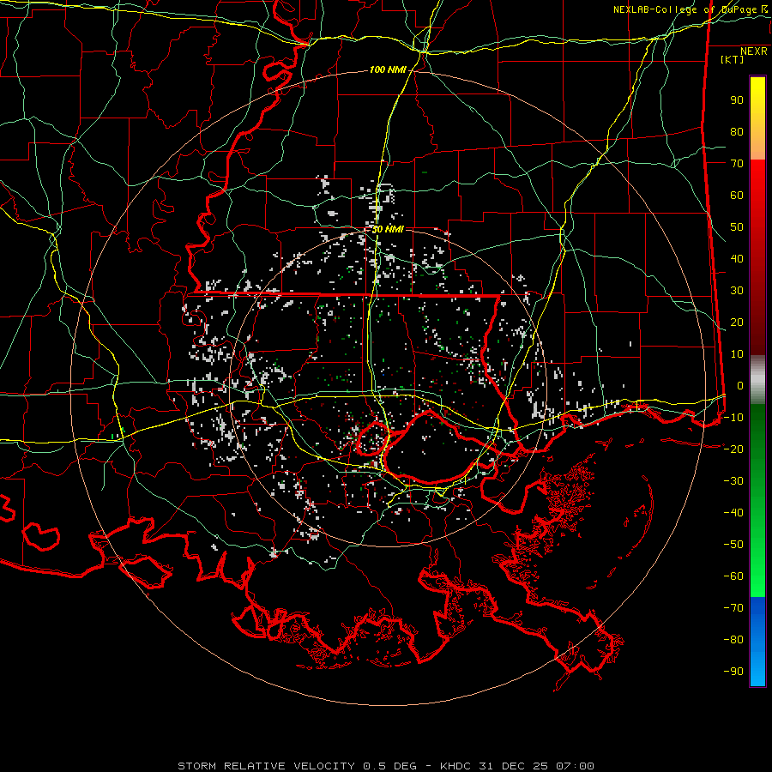Click the positive 30 scale label

click(x=737, y=291)
